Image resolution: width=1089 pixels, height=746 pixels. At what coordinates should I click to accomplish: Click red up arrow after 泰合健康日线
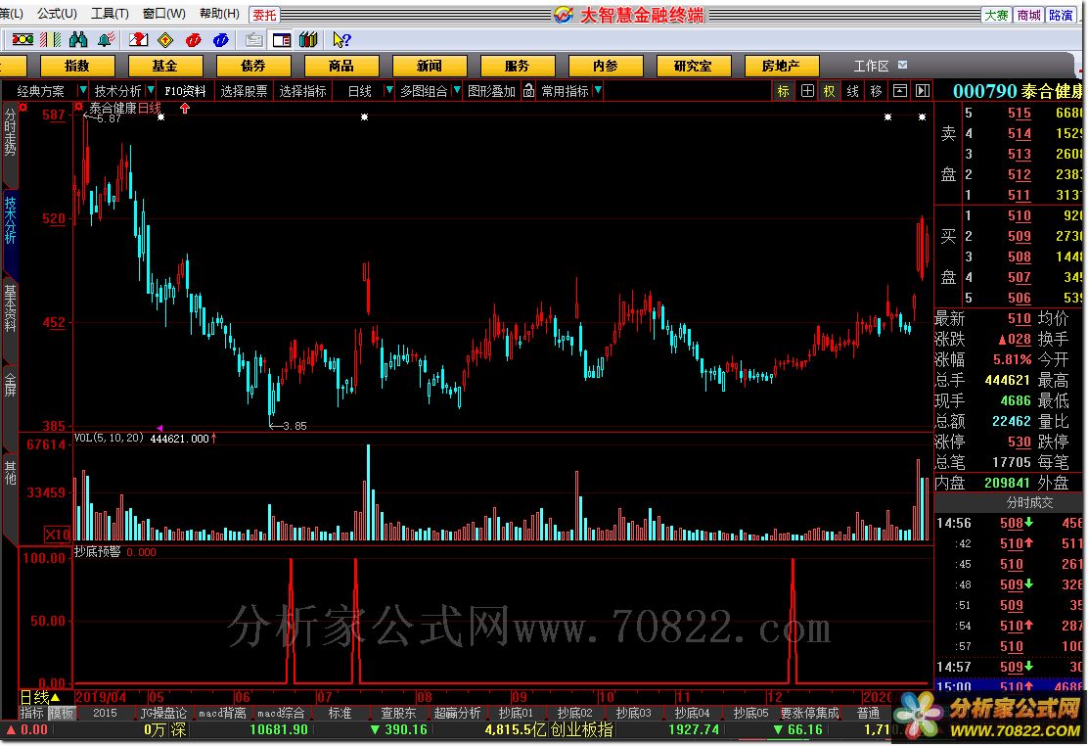click(185, 108)
